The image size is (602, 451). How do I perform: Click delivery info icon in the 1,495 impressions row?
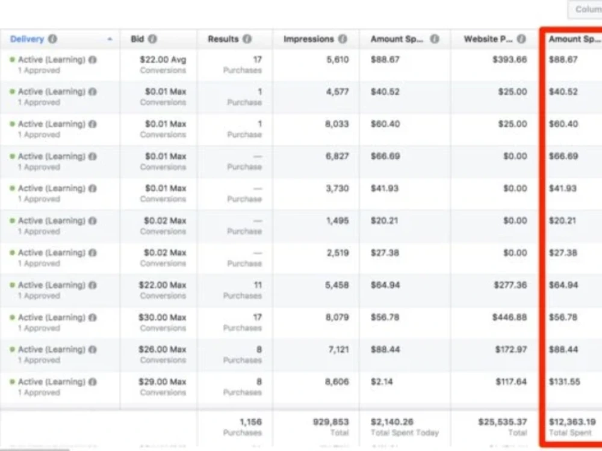[93, 221]
